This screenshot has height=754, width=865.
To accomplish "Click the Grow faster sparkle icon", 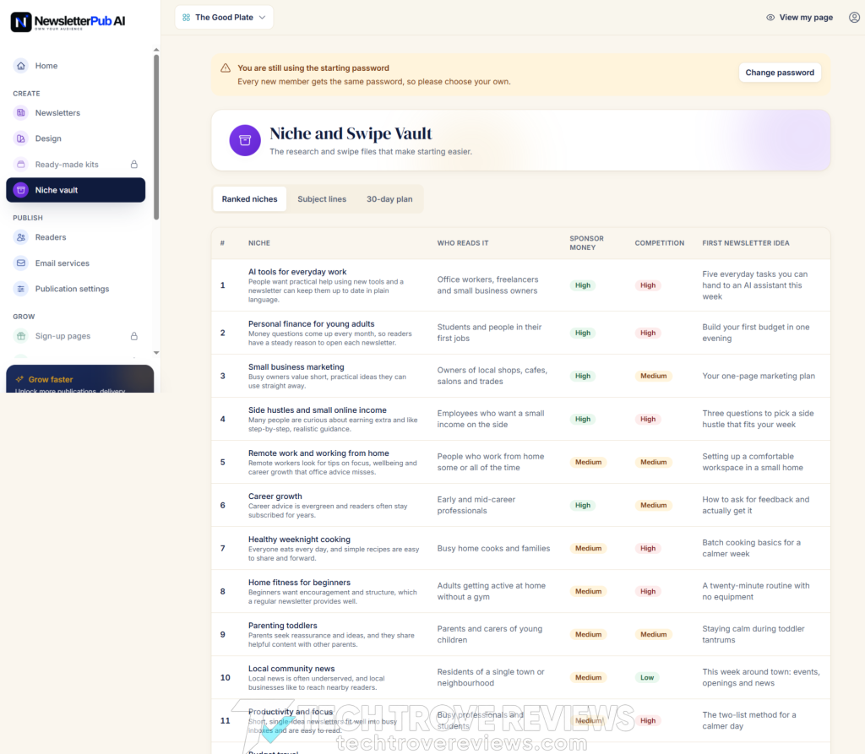I will tap(20, 379).
